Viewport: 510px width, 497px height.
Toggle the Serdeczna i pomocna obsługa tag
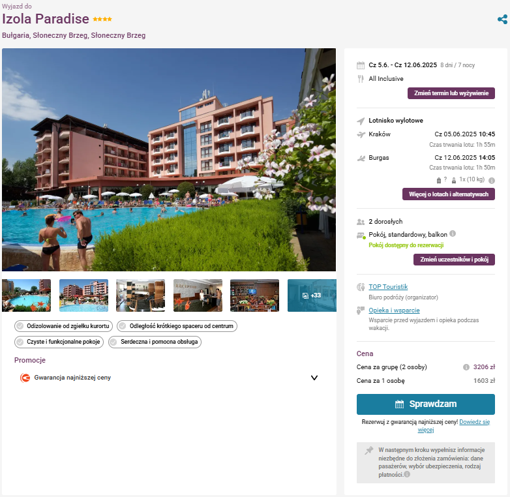(155, 342)
